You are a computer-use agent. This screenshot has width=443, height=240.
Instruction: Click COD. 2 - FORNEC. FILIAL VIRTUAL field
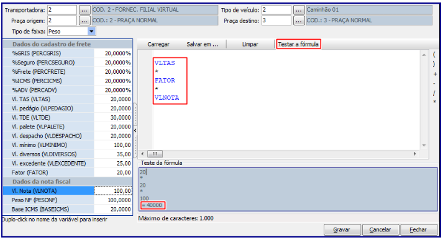point(155,10)
